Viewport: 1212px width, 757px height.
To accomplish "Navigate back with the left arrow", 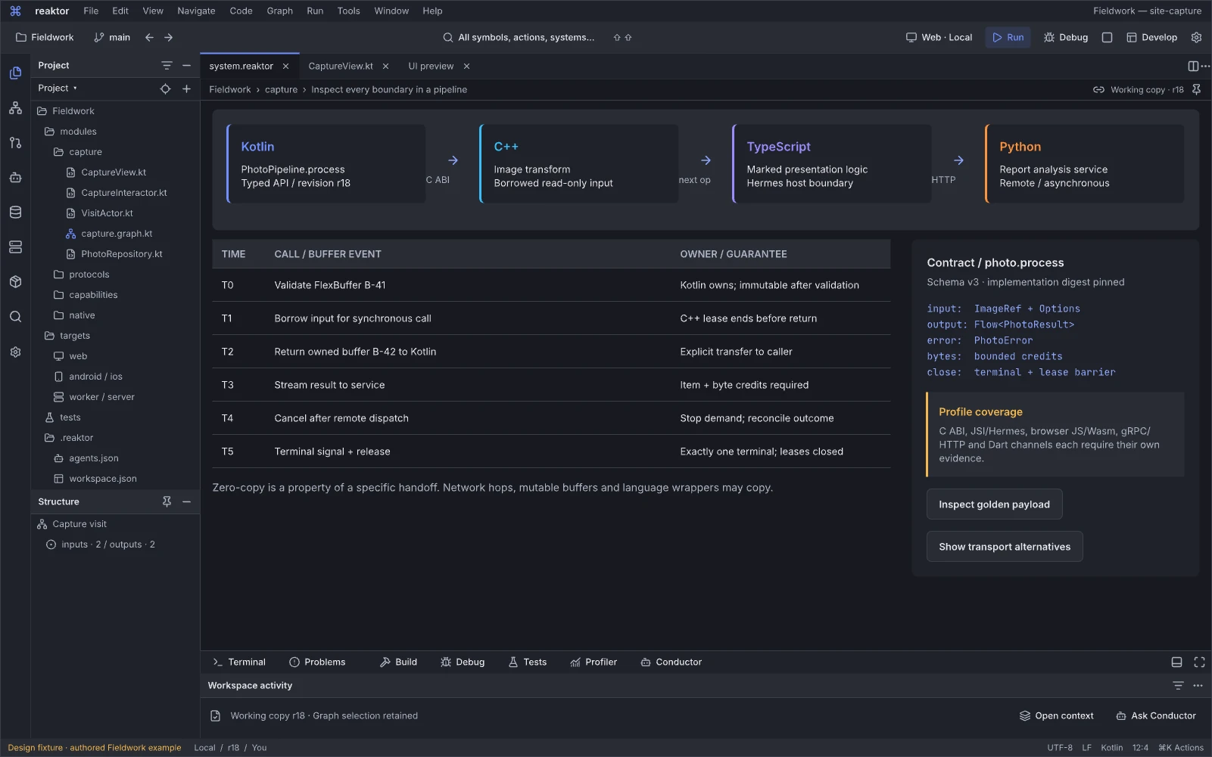I will pyautogui.click(x=149, y=37).
